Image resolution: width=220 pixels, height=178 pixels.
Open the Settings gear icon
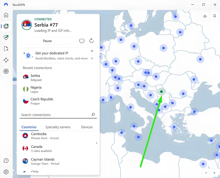tap(6, 172)
